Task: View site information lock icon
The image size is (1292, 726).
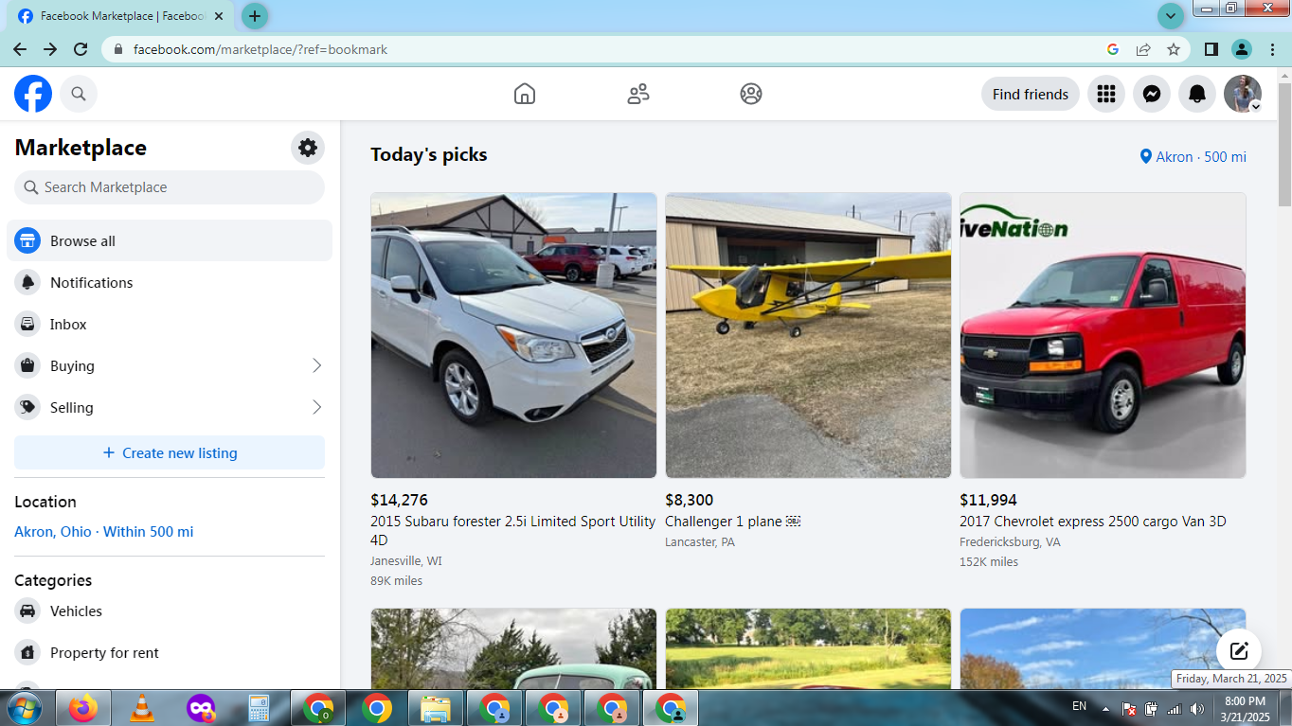Action: [x=118, y=49]
